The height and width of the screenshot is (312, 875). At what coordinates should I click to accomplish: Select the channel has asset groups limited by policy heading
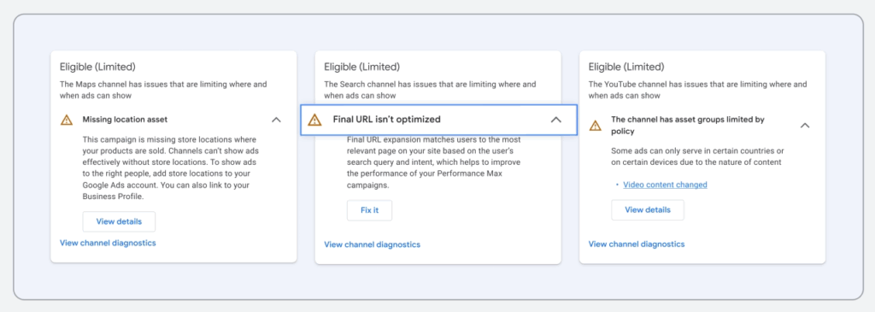(x=688, y=126)
